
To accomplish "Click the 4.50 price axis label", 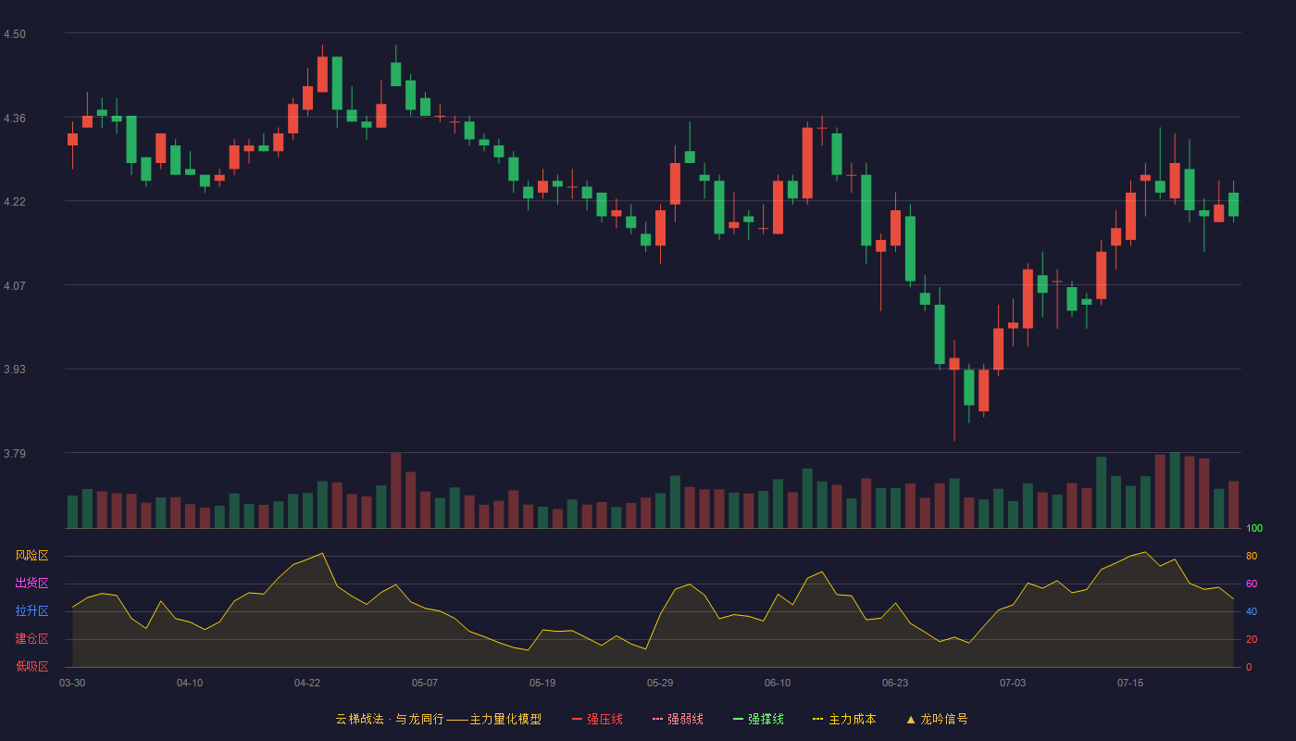I will (15, 34).
